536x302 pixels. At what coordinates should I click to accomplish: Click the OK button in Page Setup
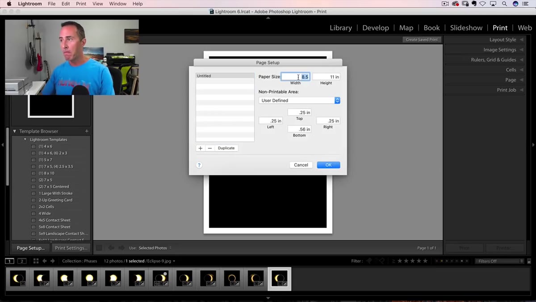point(328,165)
